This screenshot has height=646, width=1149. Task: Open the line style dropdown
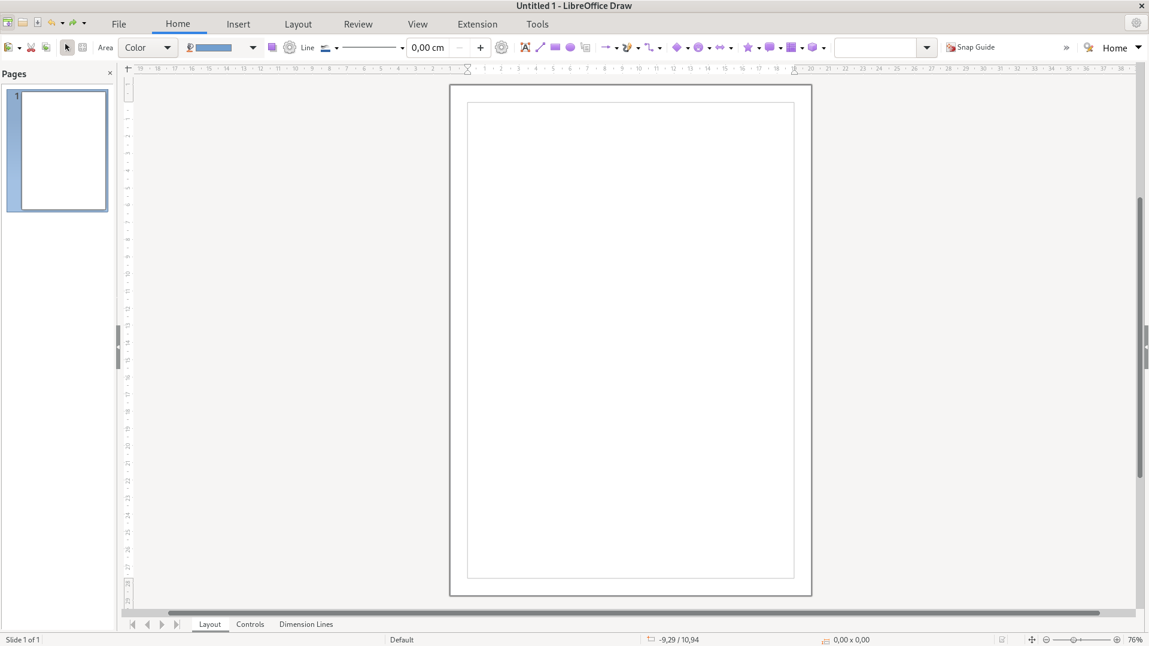click(402, 48)
